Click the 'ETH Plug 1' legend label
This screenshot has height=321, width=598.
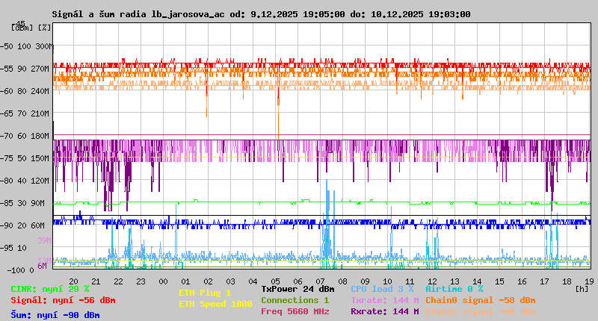coord(205,293)
